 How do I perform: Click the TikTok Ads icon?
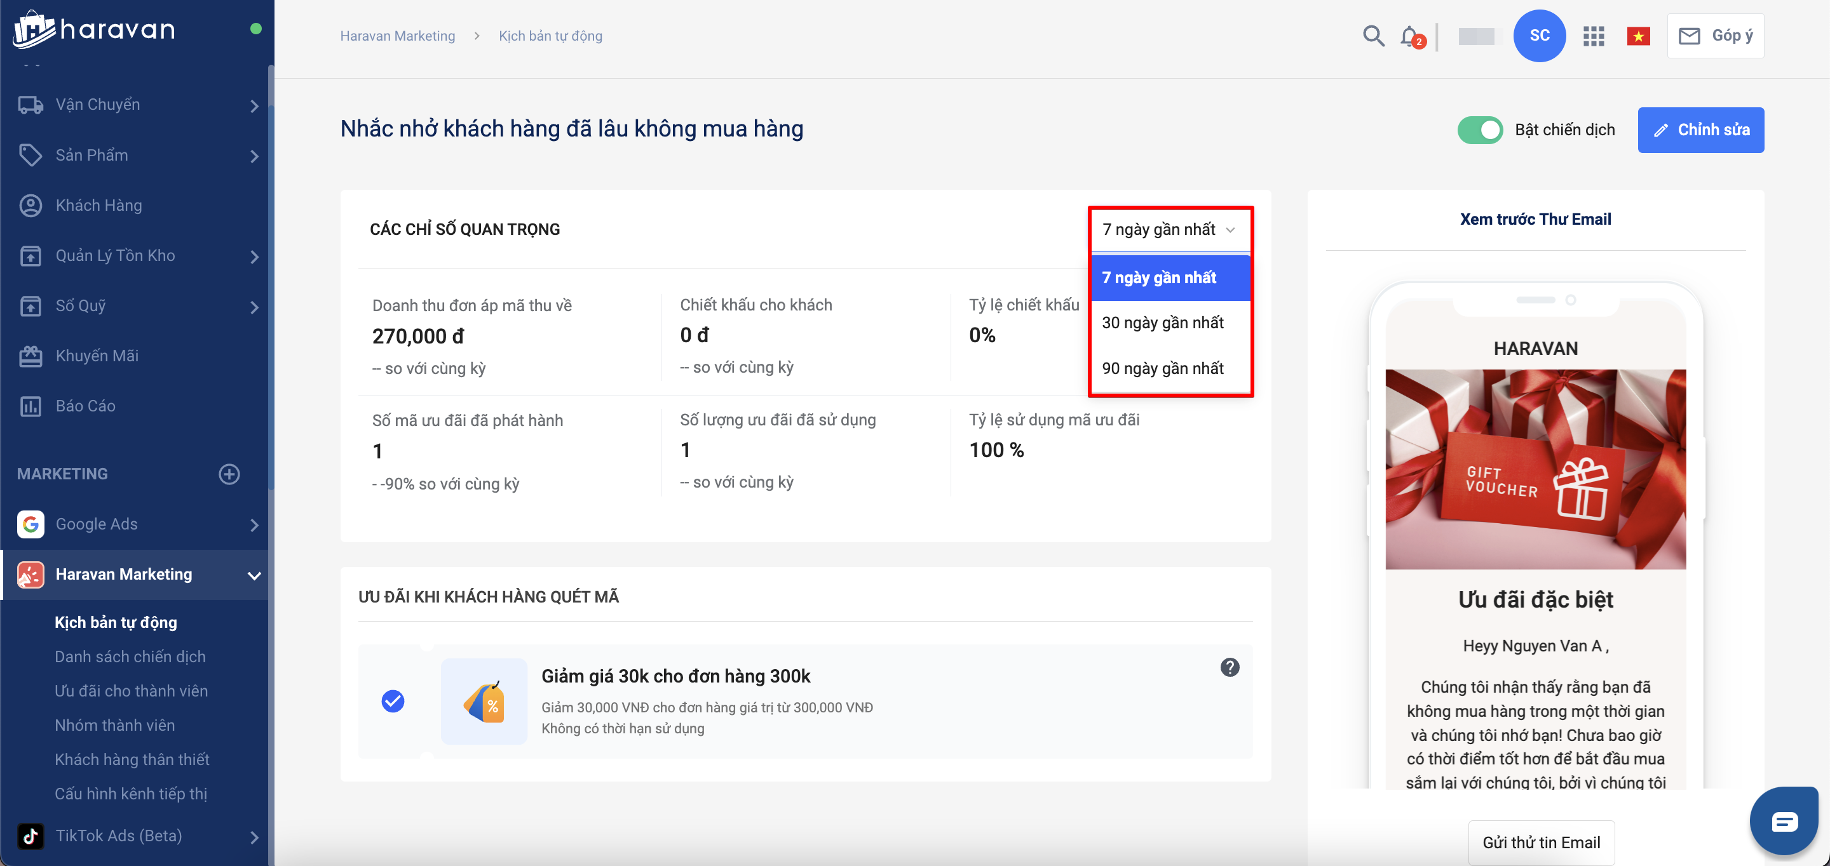(x=30, y=836)
